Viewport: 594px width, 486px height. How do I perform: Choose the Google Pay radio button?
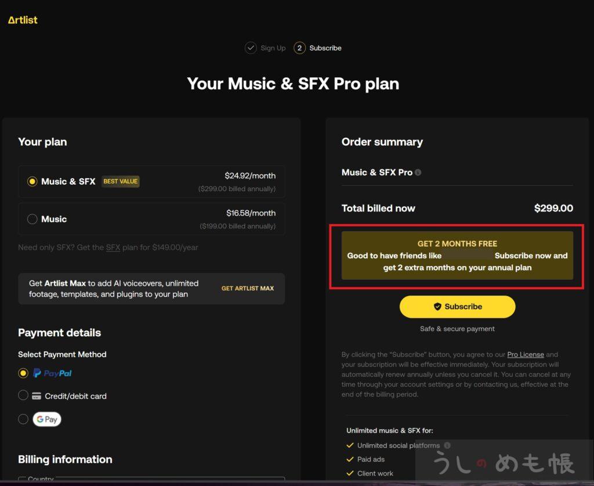pyautogui.click(x=23, y=419)
